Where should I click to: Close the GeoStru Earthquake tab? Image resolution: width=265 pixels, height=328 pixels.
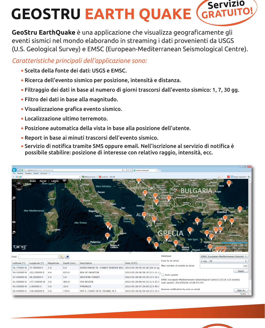coord(156,170)
